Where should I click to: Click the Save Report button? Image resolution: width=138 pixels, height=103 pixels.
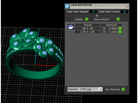(105, 19)
